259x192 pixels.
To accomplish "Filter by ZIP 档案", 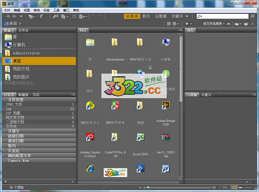I will 39,113.
